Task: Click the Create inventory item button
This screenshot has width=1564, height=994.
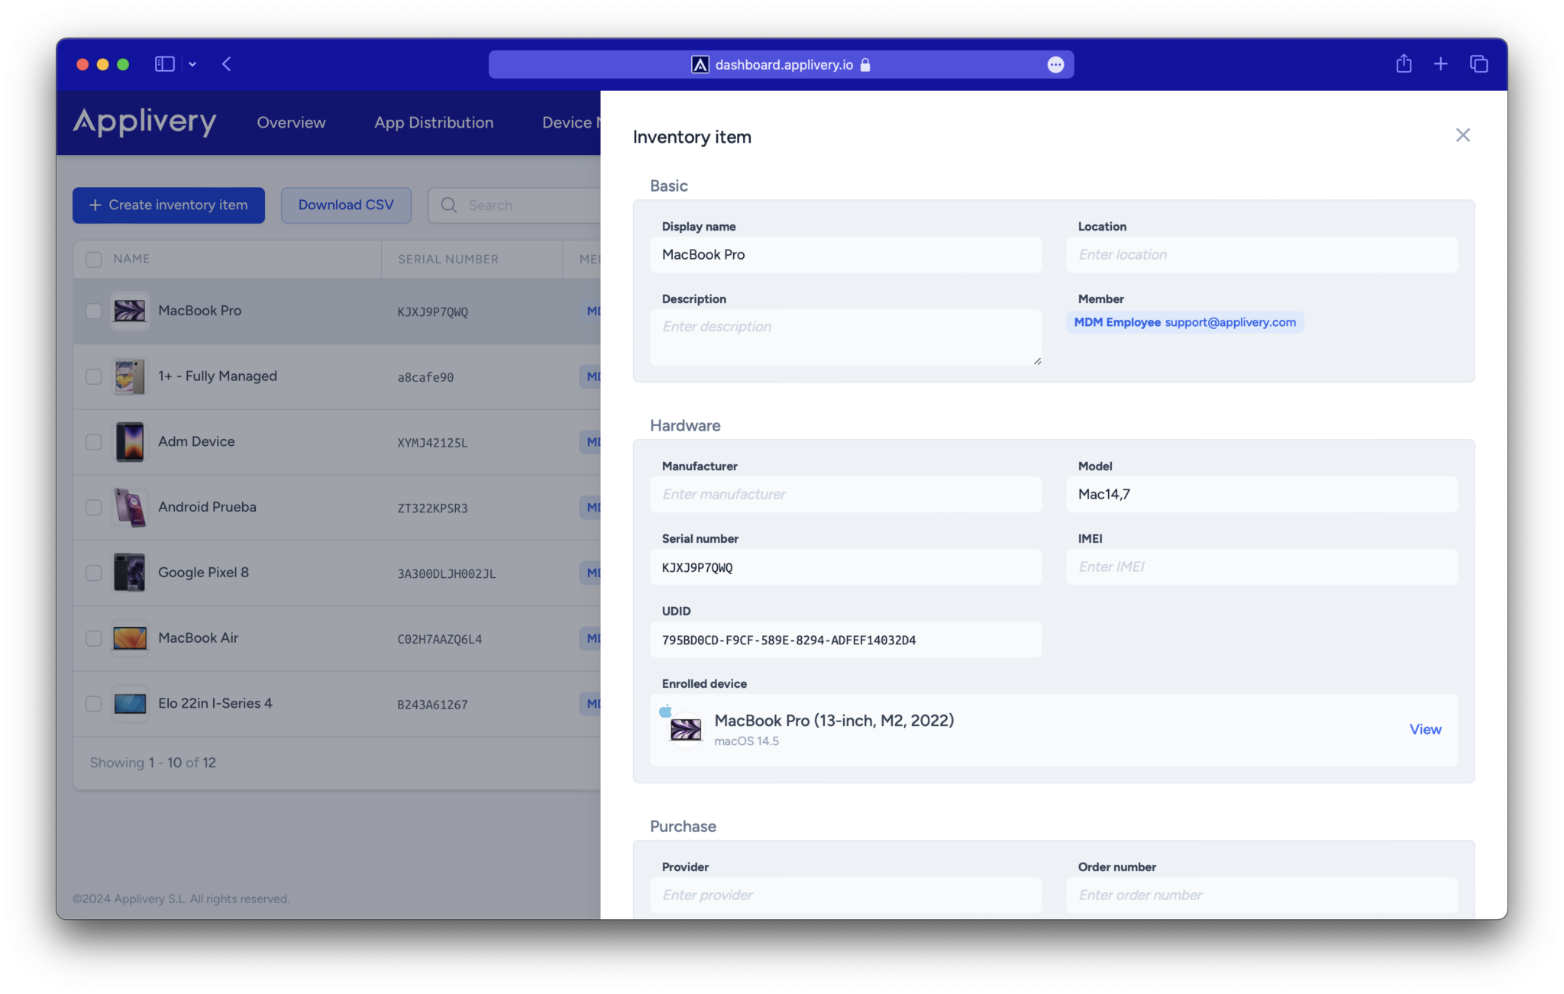Action: [168, 205]
